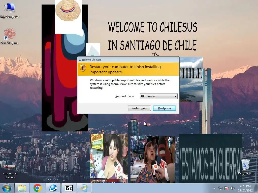Open the My Computer desktop icon
The width and height of the screenshot is (258, 193).
tap(10, 10)
